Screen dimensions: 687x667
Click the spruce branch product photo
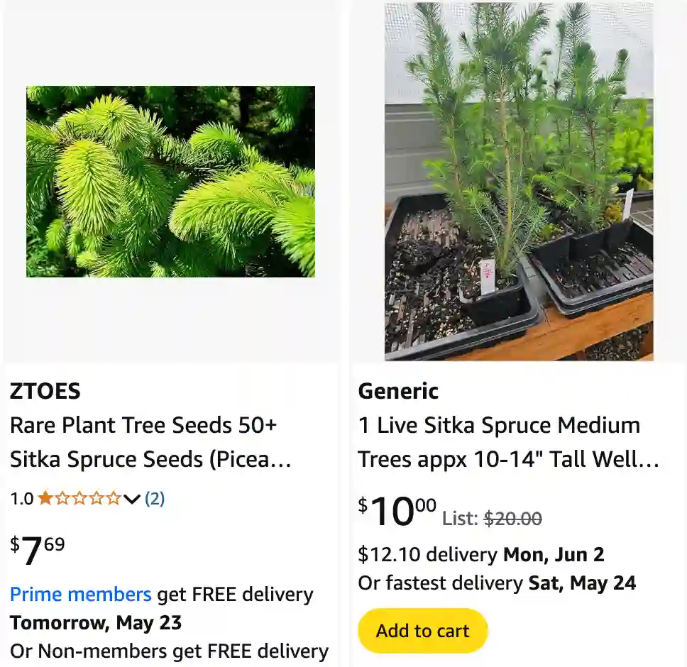pyautogui.click(x=170, y=182)
